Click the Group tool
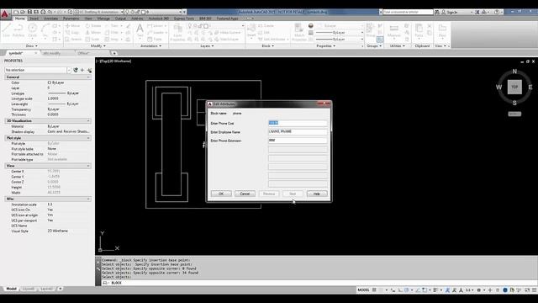 371,30
